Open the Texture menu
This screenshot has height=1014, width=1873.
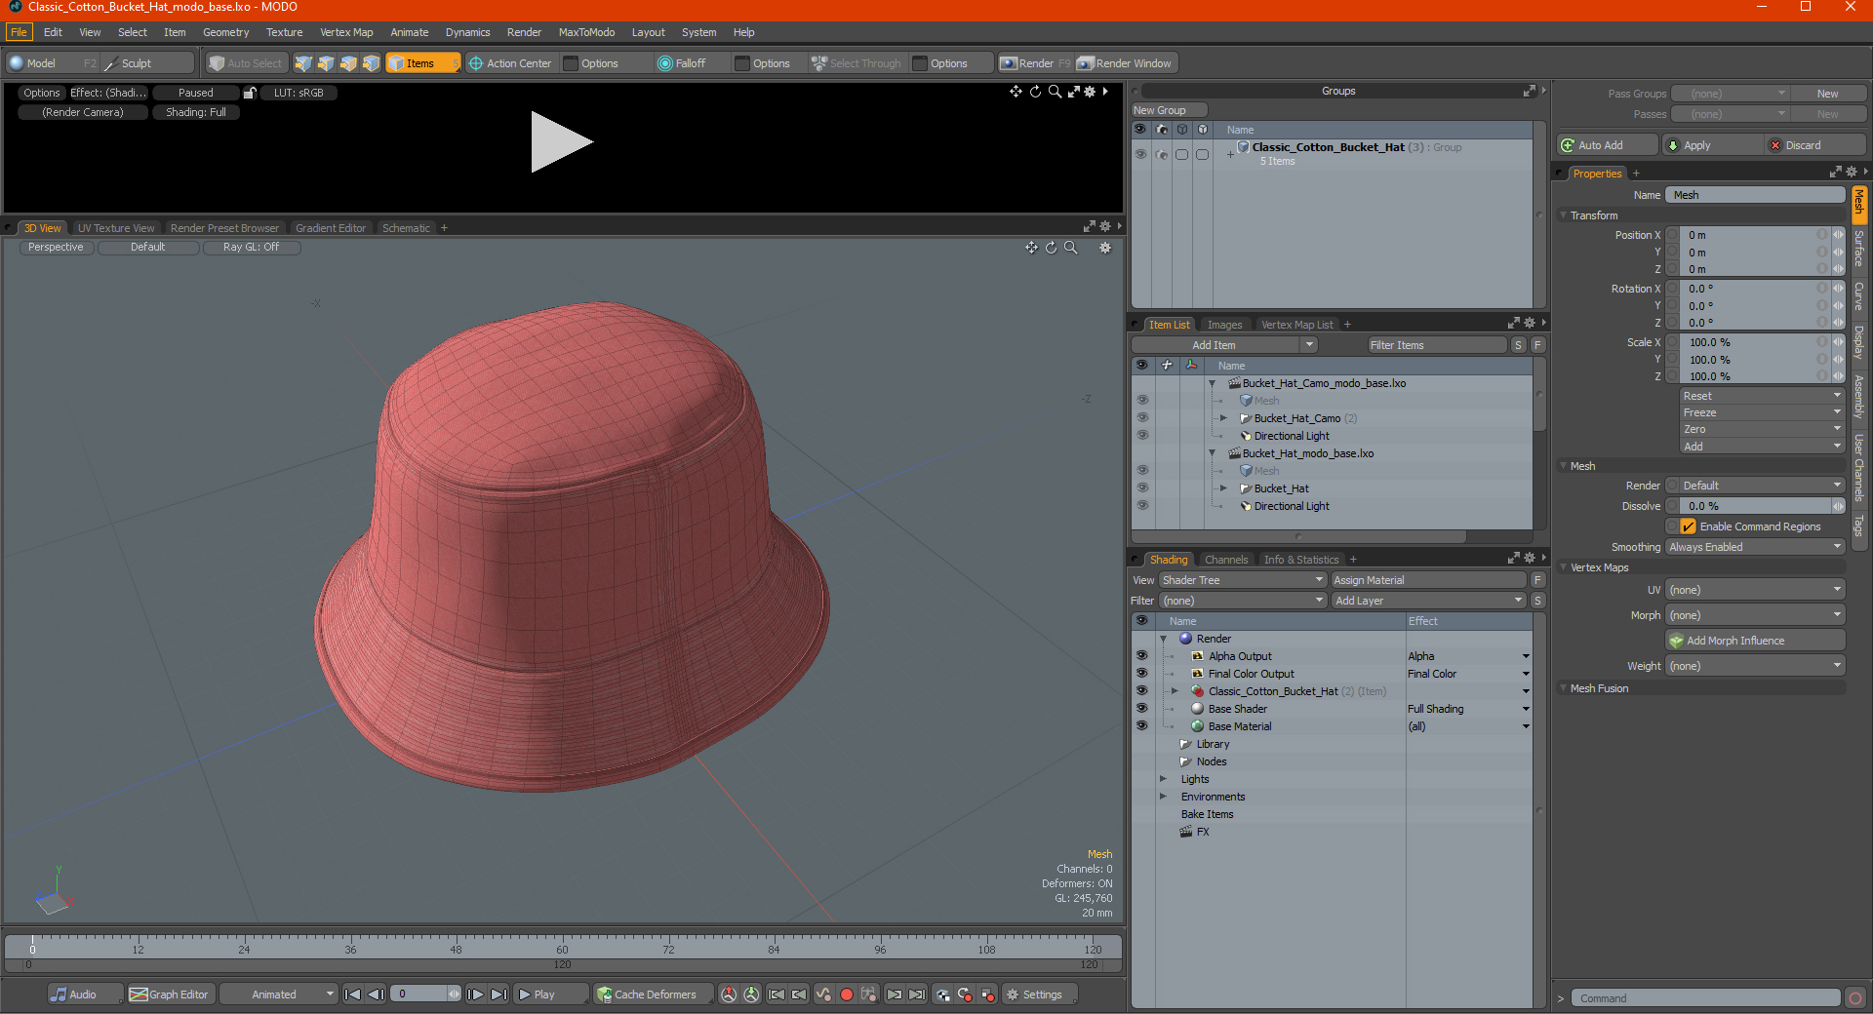(x=284, y=32)
